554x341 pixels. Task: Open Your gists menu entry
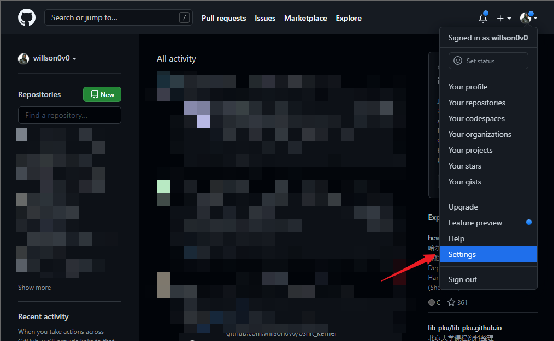[464, 182]
